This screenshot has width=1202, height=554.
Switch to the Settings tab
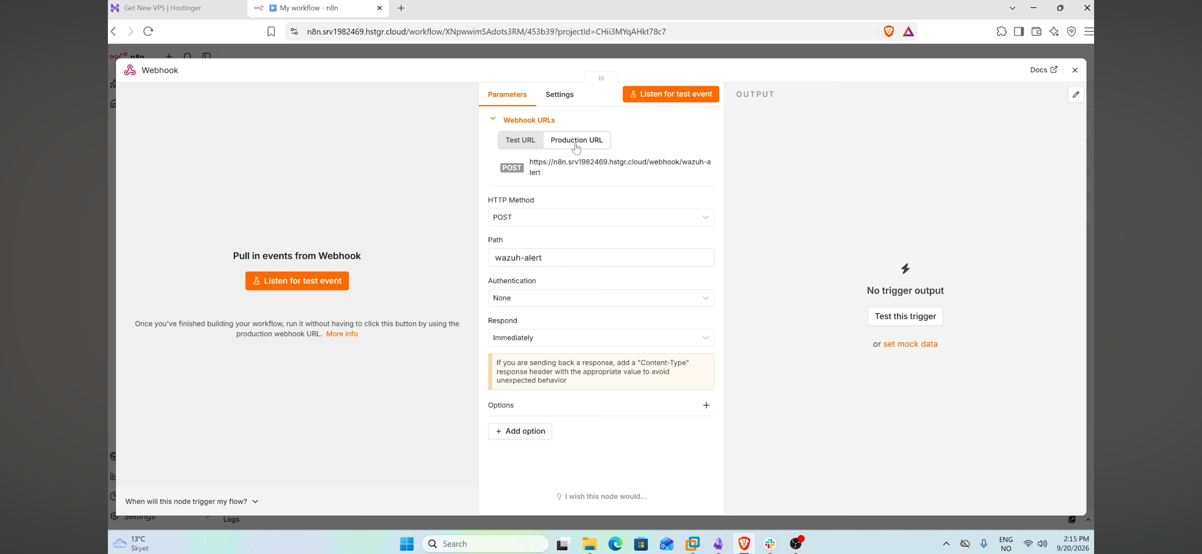click(559, 94)
